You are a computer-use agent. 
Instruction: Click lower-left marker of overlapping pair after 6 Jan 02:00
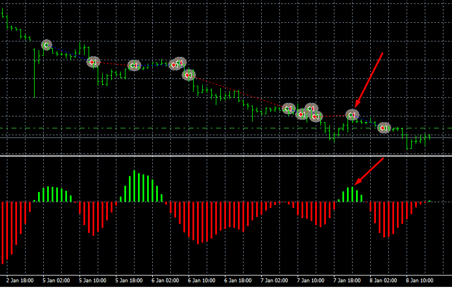pyautogui.click(x=174, y=65)
